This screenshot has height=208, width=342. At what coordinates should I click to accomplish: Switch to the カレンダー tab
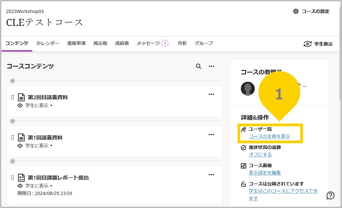click(47, 43)
